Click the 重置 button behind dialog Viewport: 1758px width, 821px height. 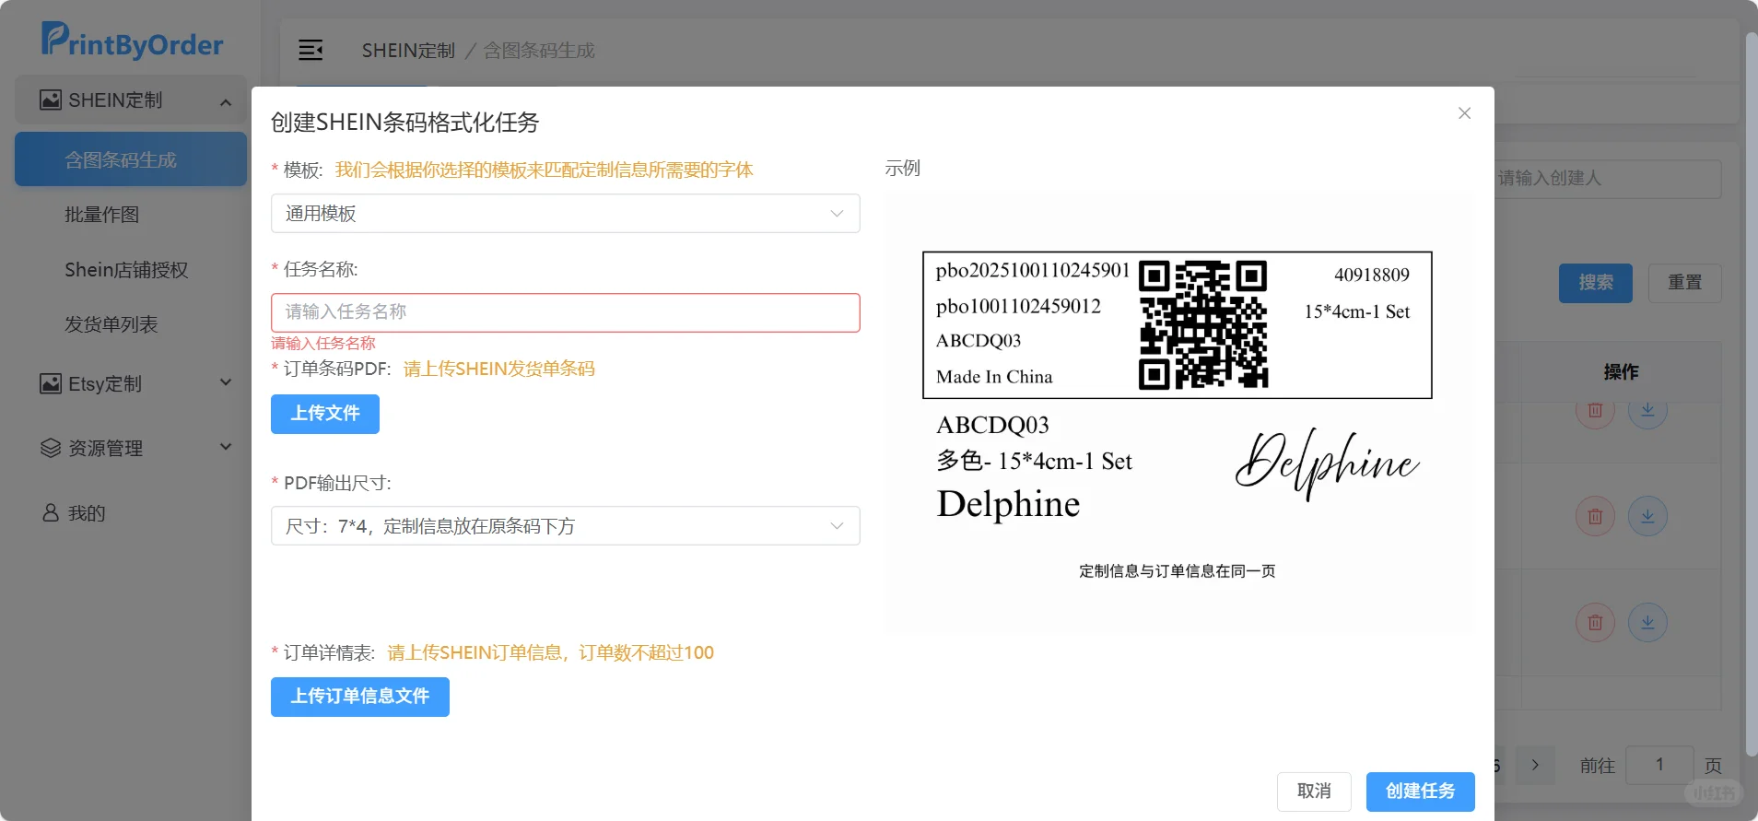click(1684, 283)
